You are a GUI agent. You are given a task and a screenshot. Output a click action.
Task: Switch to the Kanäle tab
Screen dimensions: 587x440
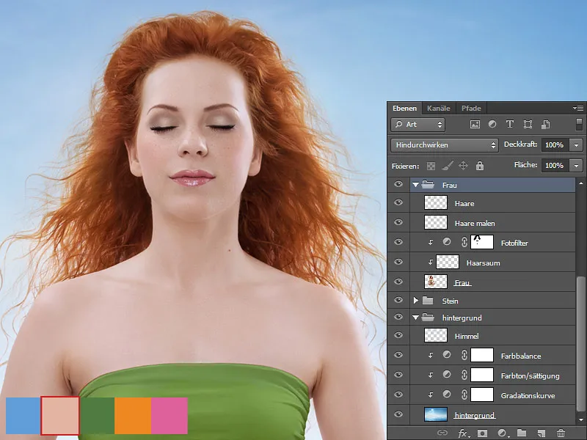coord(439,108)
